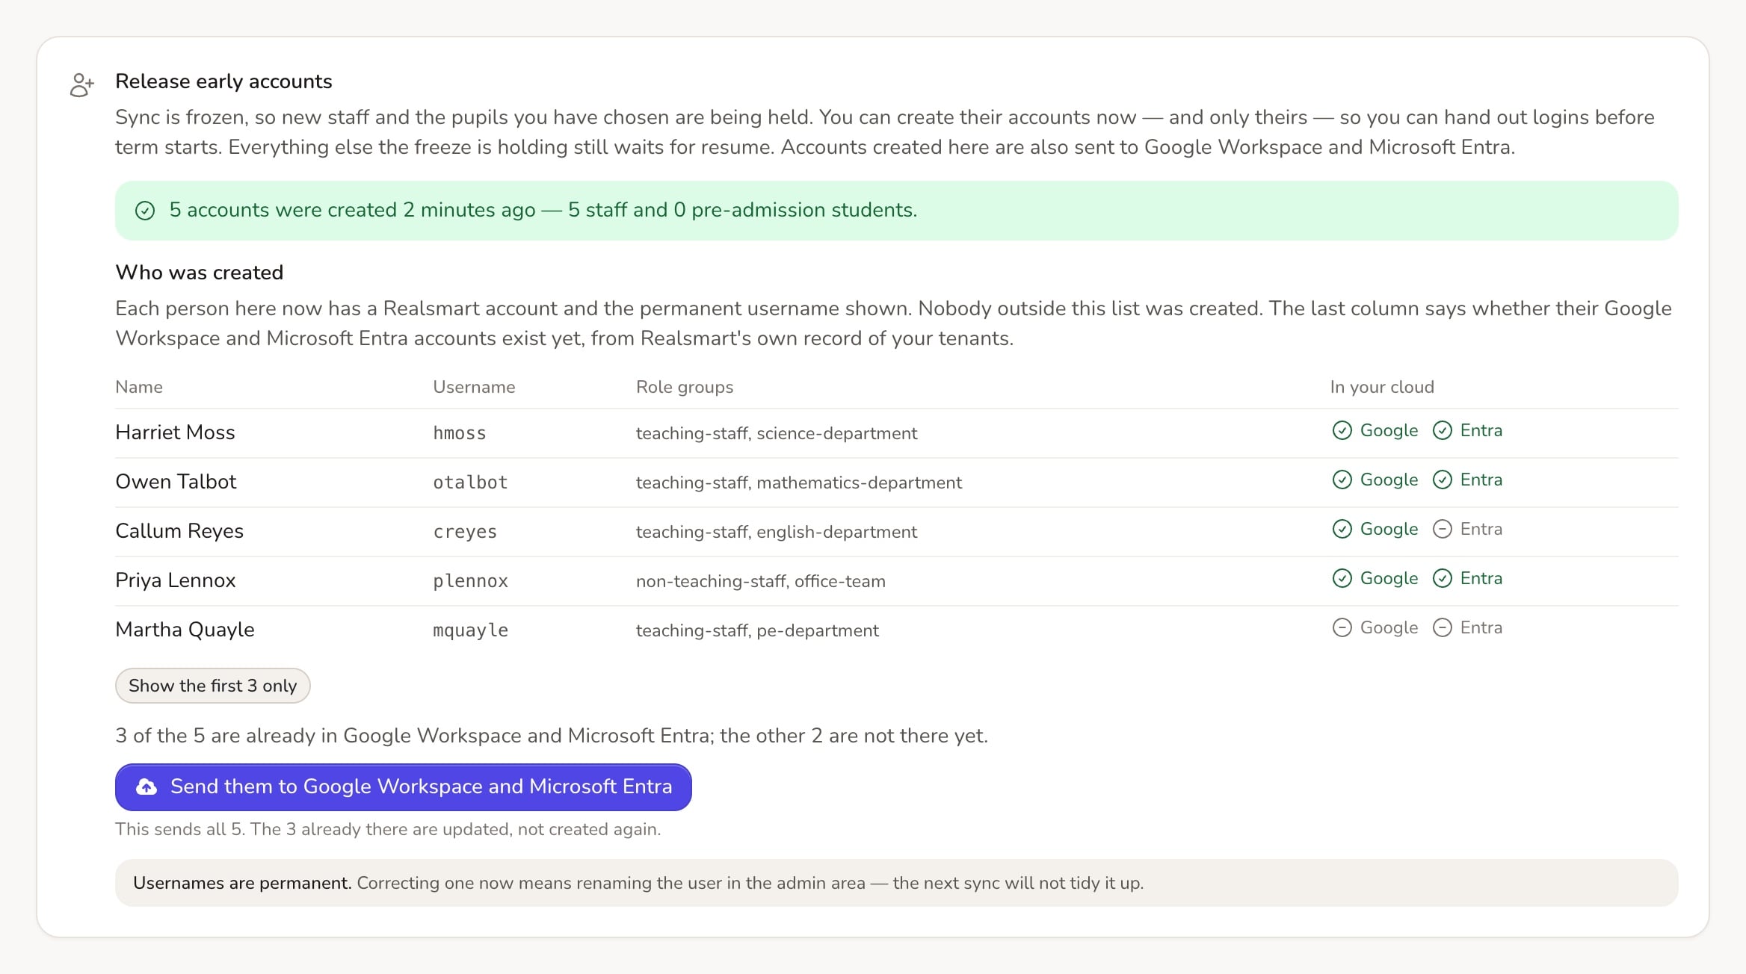Click the Release early accounts title
This screenshot has width=1746, height=974.
pos(223,81)
